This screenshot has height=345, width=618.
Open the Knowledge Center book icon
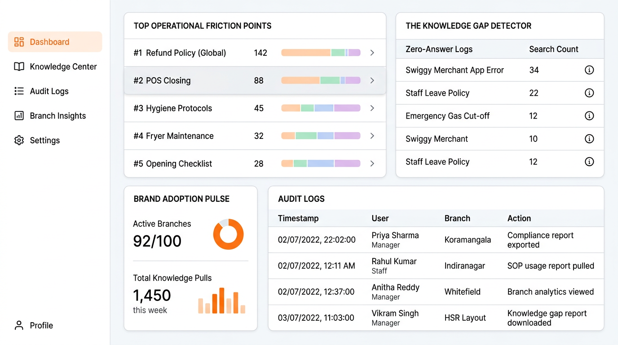(19, 66)
